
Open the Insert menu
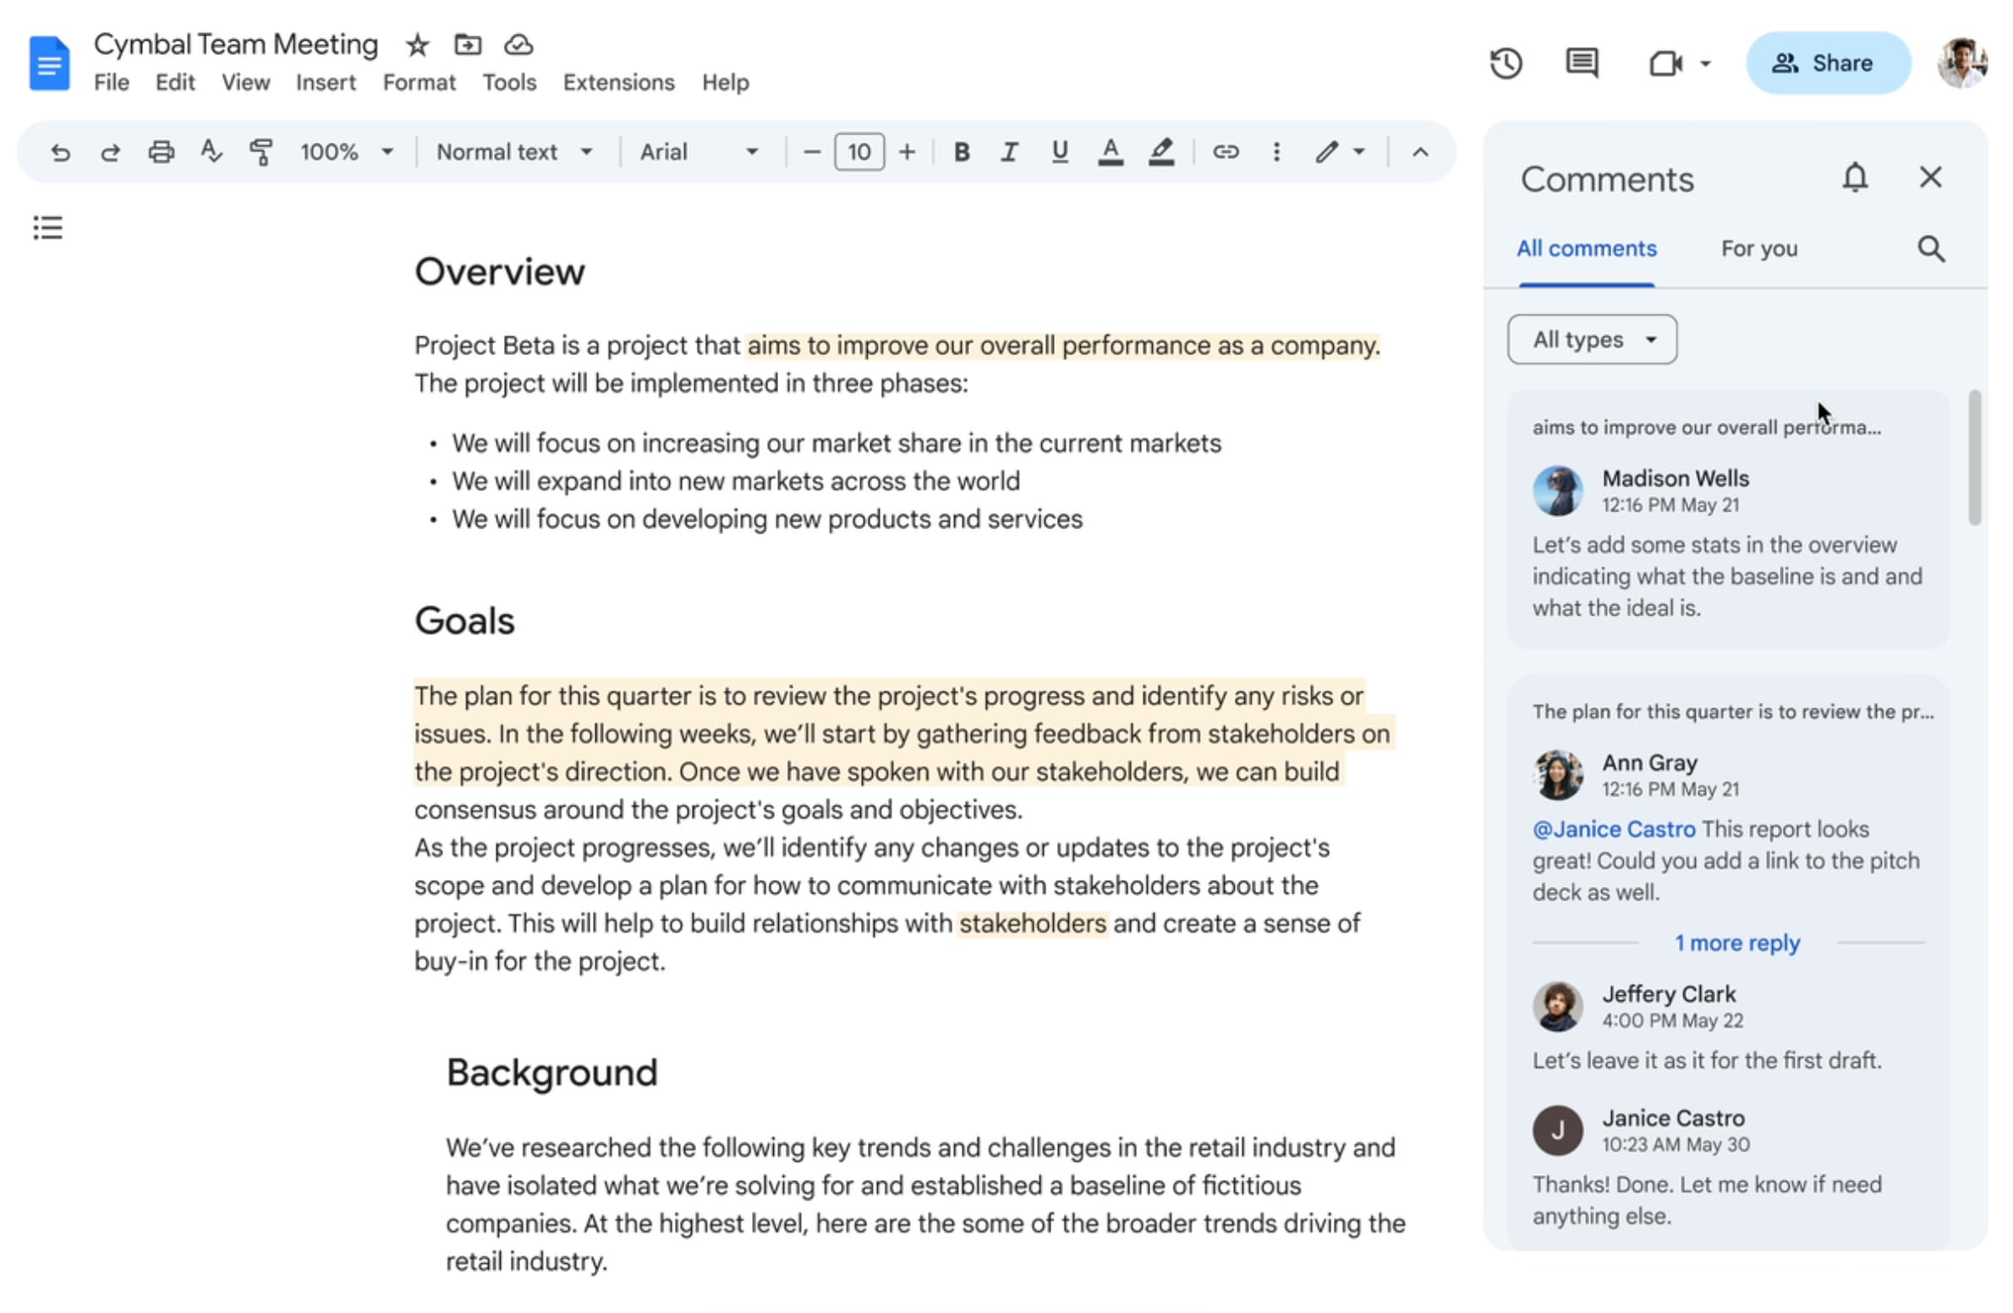pos(326,83)
